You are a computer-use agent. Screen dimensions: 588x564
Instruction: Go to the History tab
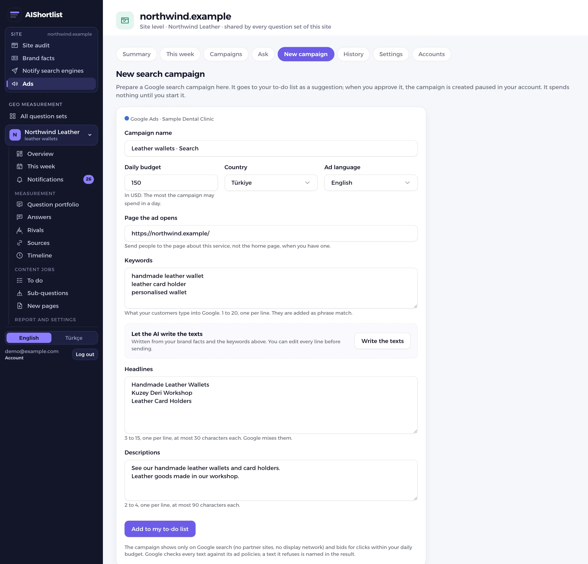coord(353,54)
